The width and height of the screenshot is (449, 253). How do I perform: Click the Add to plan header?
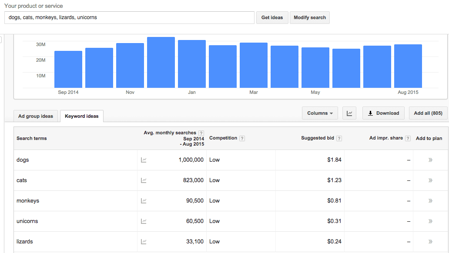tap(429, 138)
